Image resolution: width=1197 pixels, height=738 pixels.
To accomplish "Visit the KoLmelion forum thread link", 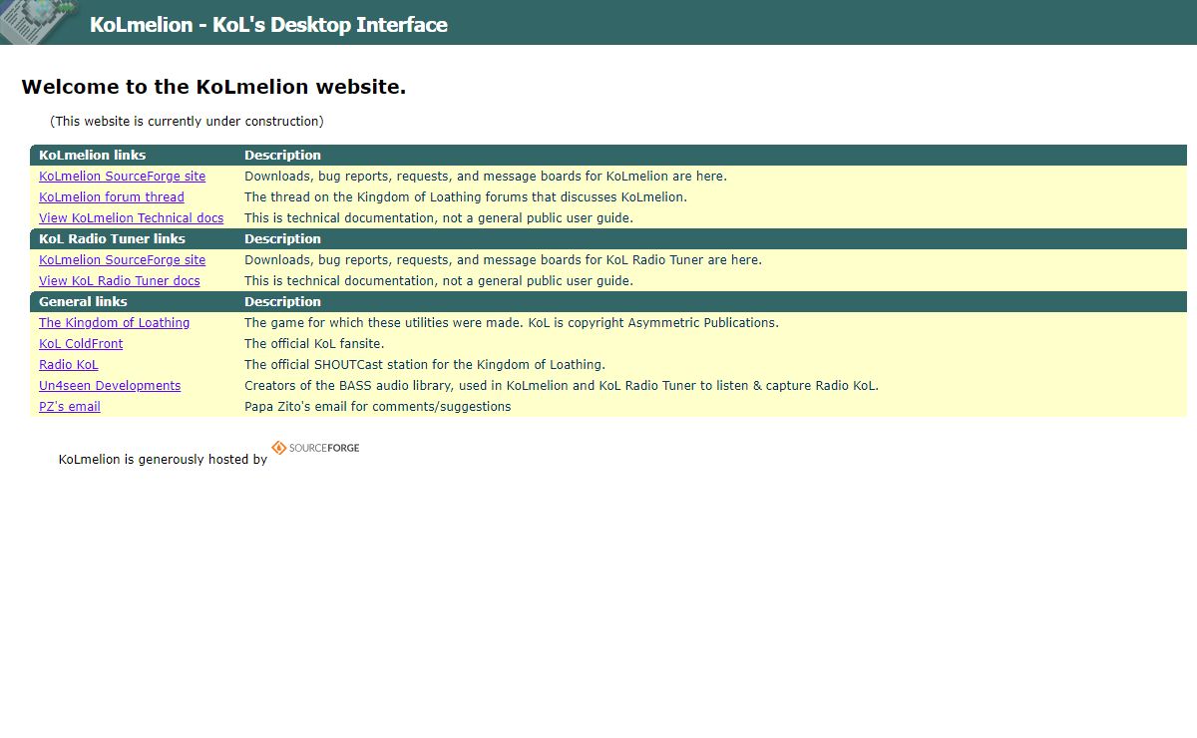I will click(112, 197).
